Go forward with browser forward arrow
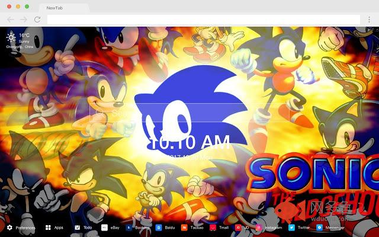 coord(24,20)
